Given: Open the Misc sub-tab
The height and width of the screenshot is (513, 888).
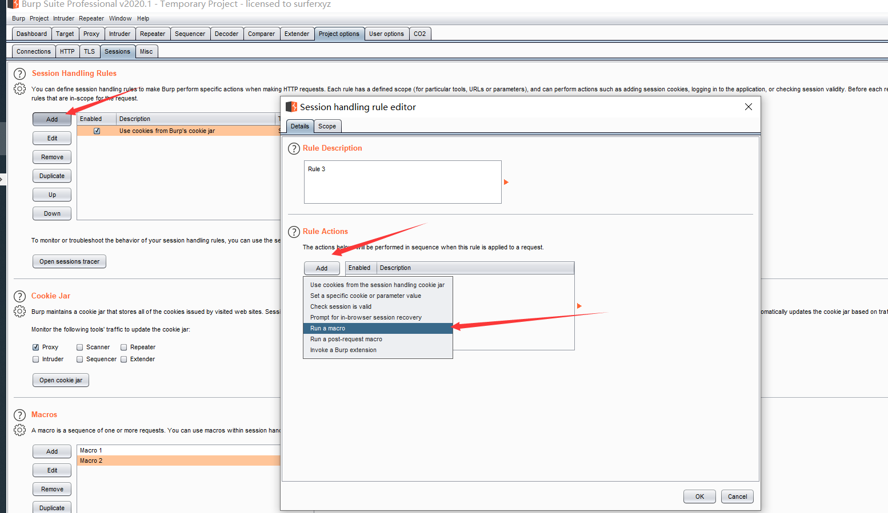Looking at the screenshot, I should [146, 51].
